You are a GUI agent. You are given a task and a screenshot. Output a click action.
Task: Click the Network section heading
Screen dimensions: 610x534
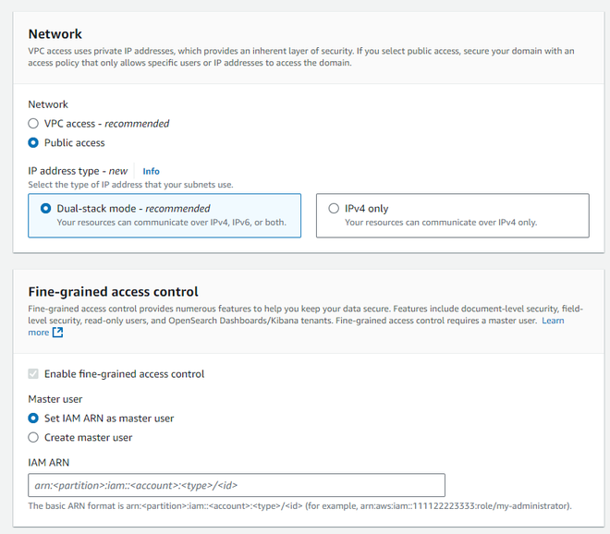[x=55, y=33]
